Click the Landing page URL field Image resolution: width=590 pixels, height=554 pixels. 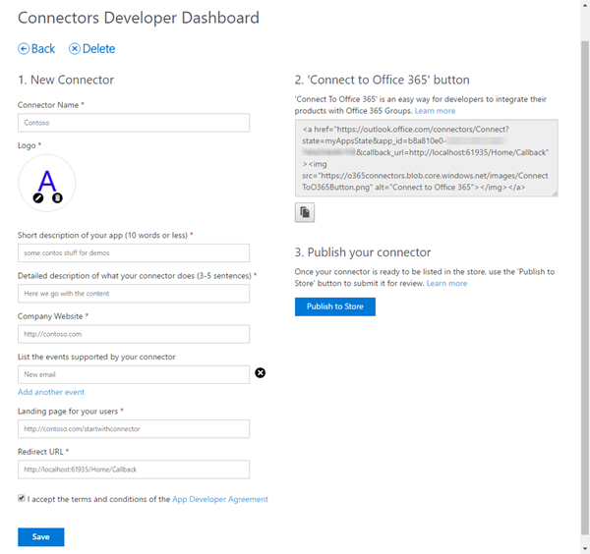(x=134, y=428)
